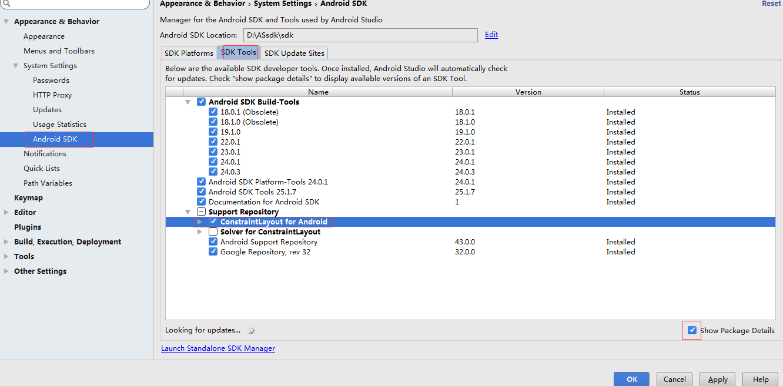Collapse Appearance & Behavior section
The width and height of the screenshot is (783, 386).
click(6, 22)
